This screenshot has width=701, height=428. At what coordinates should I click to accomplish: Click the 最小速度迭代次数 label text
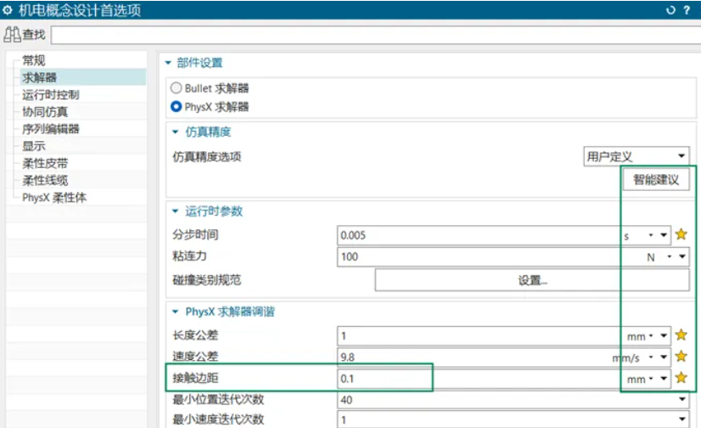[218, 420]
